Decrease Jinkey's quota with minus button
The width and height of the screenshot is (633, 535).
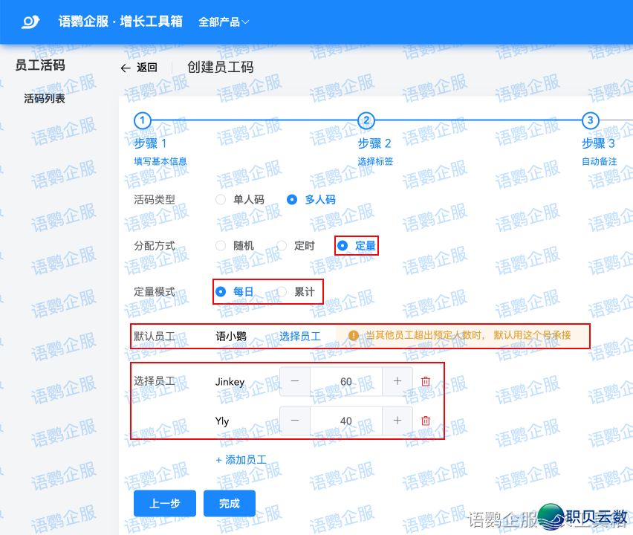pos(295,381)
